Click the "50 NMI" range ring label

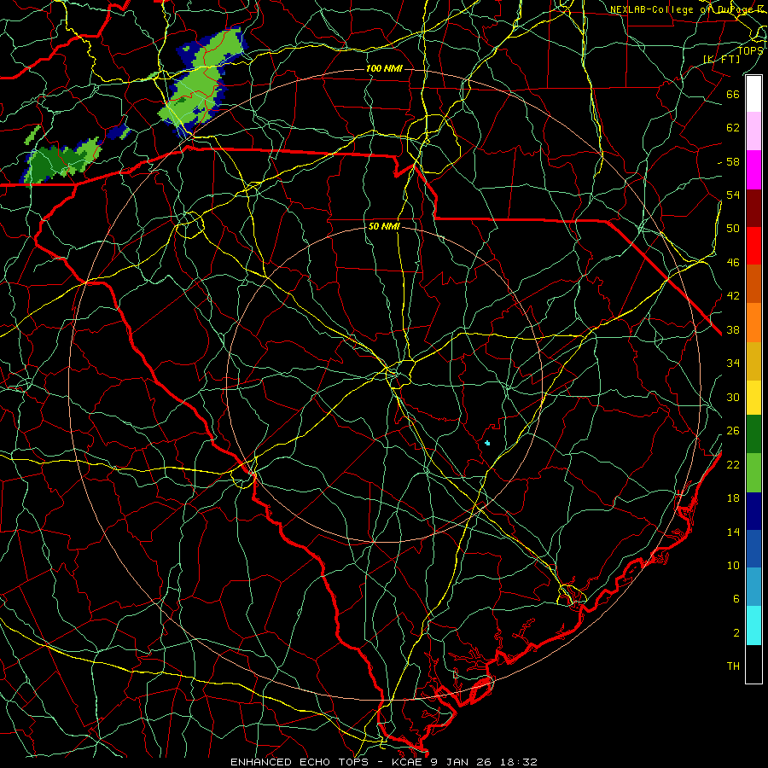point(384,226)
